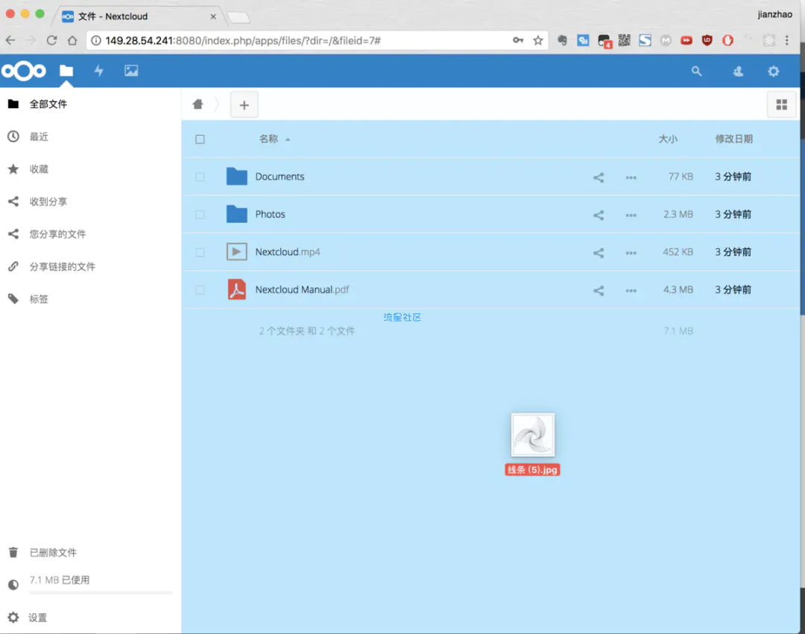The image size is (805, 634).
Task: Open more actions for Photos
Action: [631, 216]
